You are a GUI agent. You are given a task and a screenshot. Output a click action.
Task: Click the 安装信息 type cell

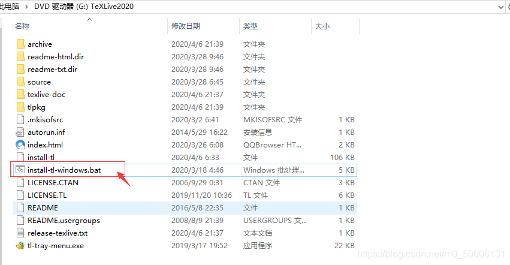coord(258,132)
